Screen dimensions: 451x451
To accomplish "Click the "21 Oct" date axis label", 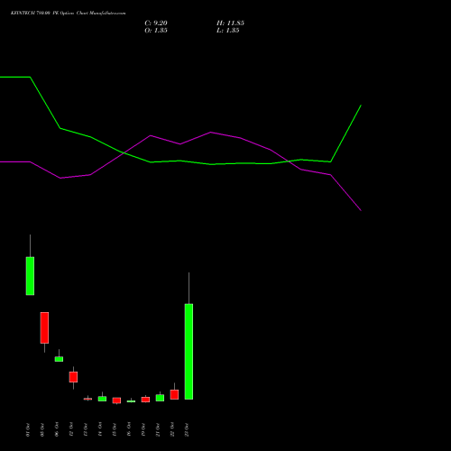I will (158, 429).
